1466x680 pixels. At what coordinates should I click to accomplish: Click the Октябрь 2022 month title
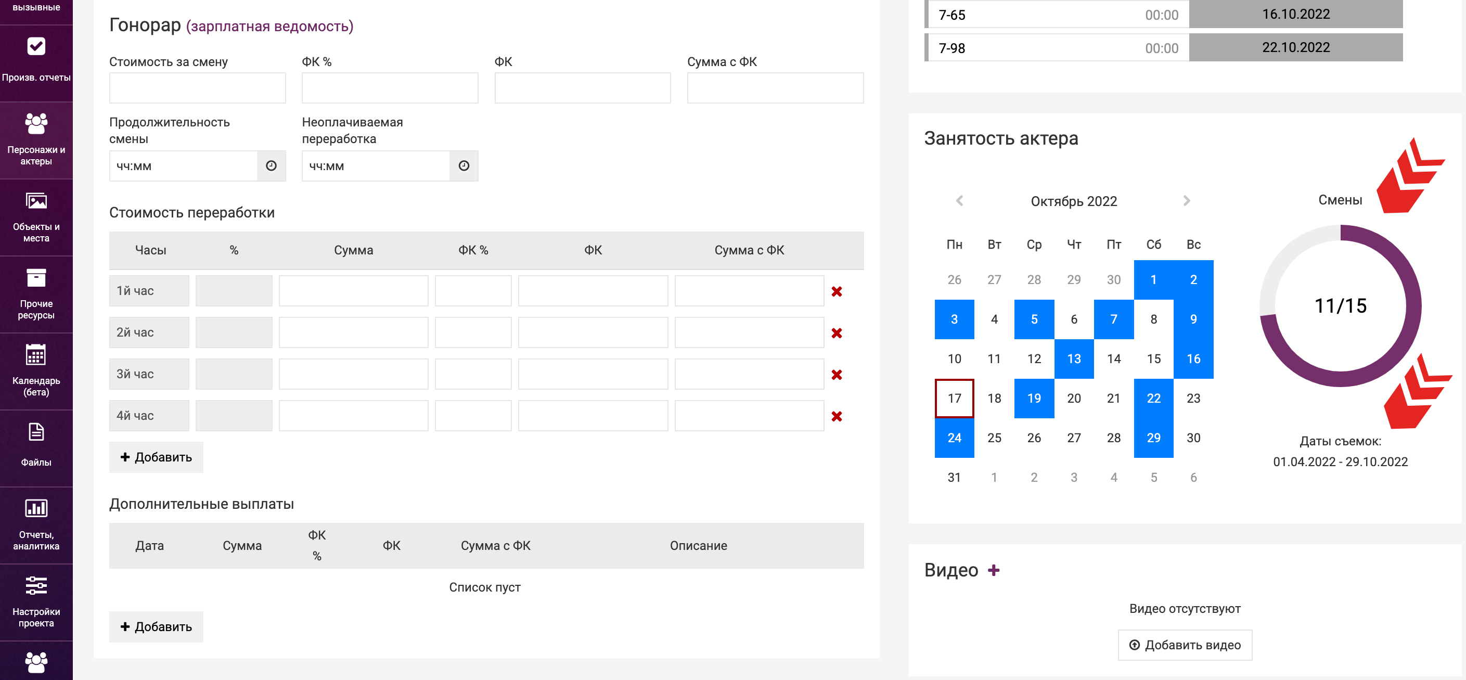(1074, 201)
